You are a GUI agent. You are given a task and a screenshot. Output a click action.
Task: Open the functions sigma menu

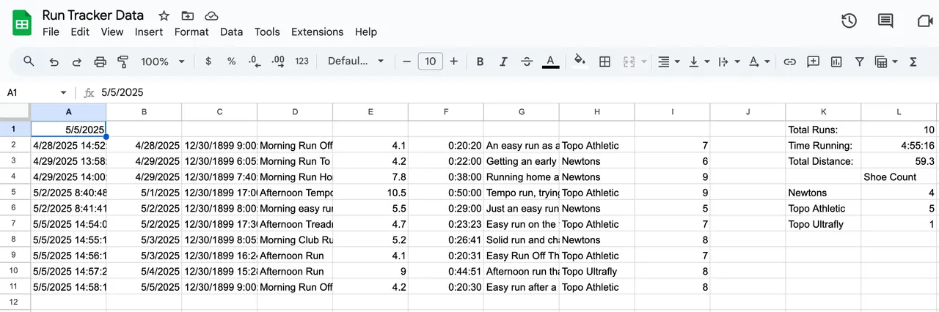click(913, 62)
